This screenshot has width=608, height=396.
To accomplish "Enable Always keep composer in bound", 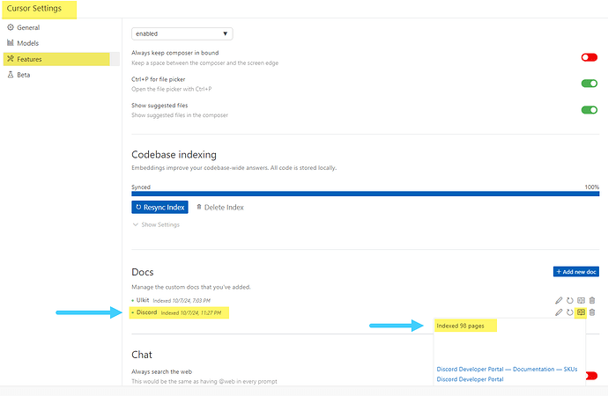I will [589, 58].
